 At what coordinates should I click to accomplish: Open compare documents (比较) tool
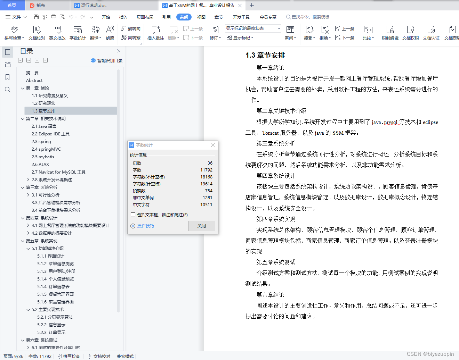point(368,33)
